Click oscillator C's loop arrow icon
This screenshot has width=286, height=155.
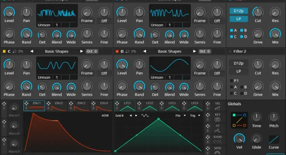(x=14, y=52)
